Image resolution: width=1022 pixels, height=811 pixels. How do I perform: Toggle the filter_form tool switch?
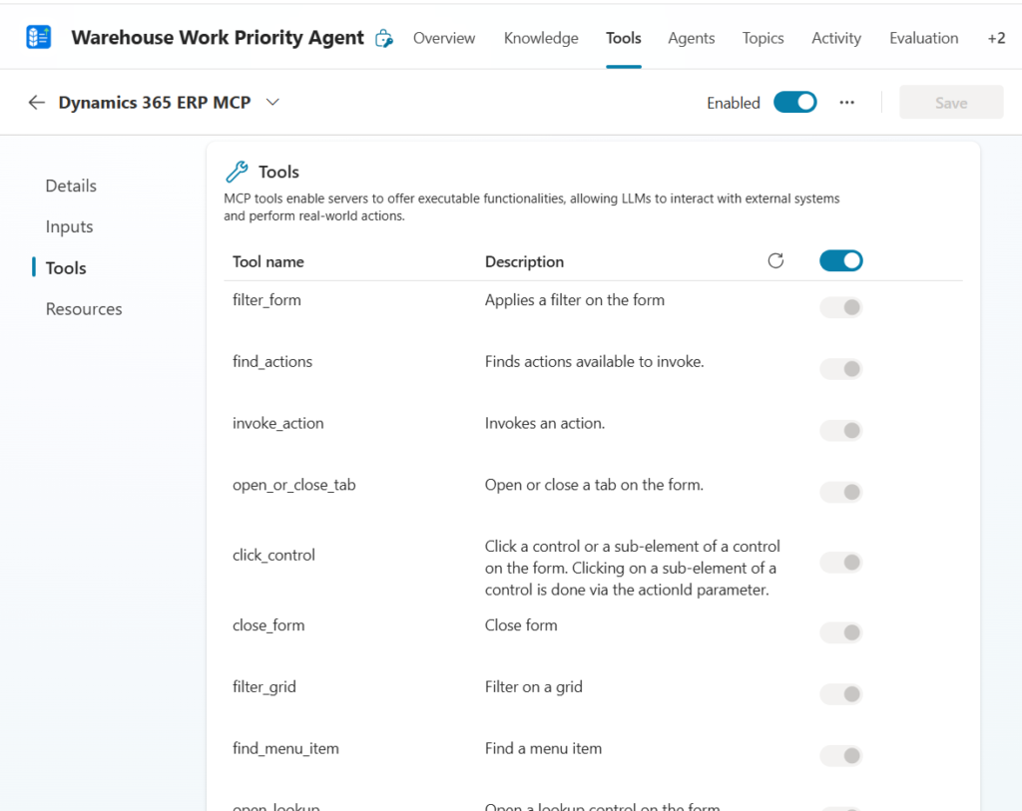tap(840, 307)
